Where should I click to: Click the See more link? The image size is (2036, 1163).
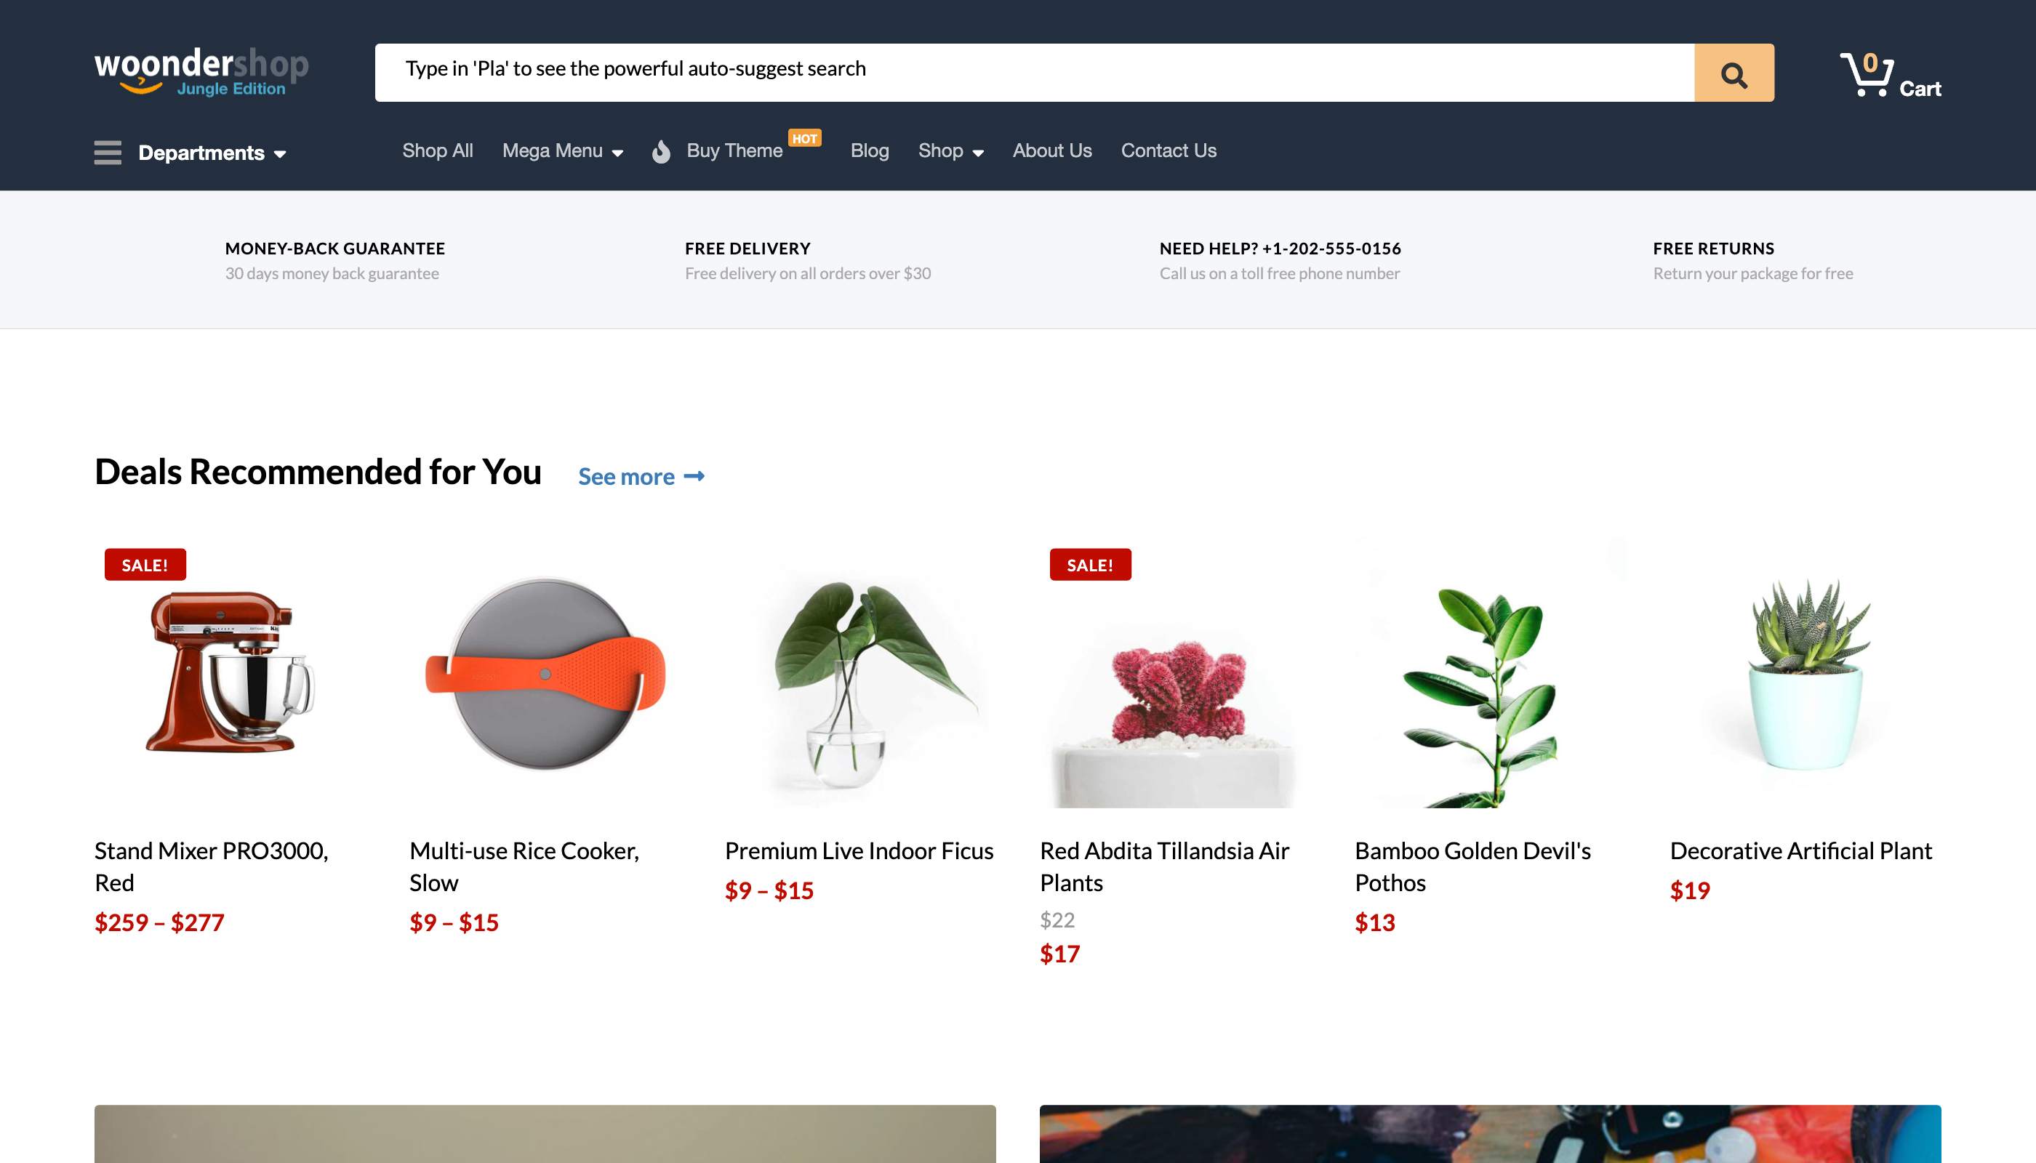click(628, 476)
